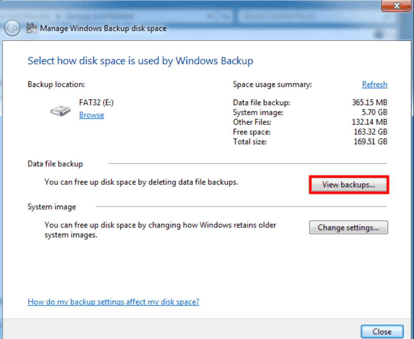Click Browse under the backup location
Image resolution: width=414 pixels, height=339 pixels.
click(x=91, y=115)
